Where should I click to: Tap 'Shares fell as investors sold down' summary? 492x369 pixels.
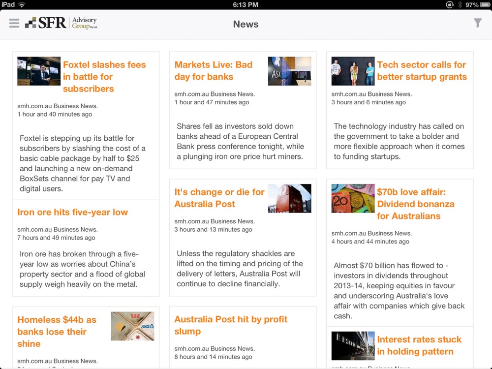click(x=240, y=141)
